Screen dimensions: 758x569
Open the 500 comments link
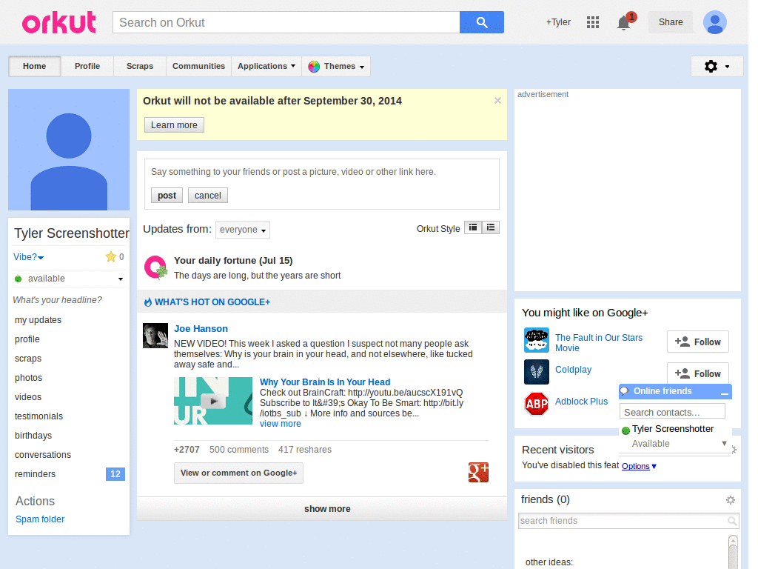(x=239, y=450)
